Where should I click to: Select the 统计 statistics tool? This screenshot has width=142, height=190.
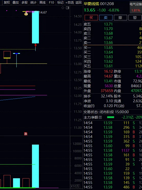(x=34, y=3)
